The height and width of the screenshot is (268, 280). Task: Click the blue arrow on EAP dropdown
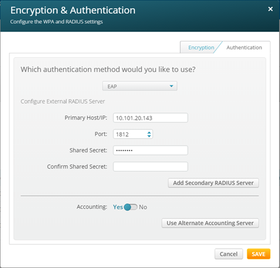point(171,86)
